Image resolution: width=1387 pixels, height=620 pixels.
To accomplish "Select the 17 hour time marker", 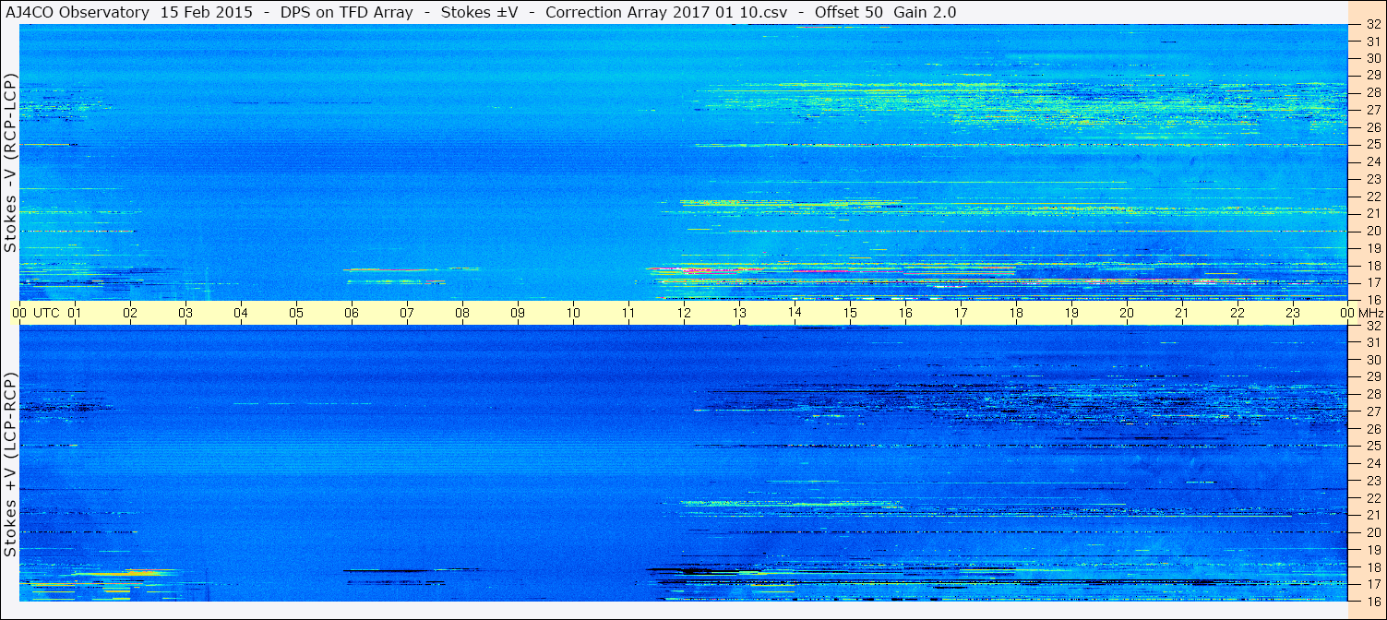I will tap(961, 313).
